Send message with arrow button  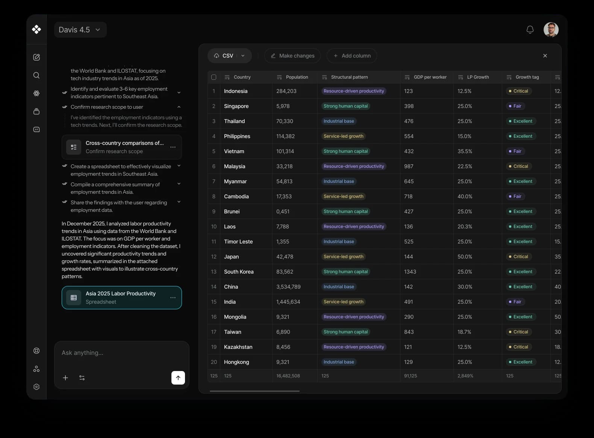[178, 378]
